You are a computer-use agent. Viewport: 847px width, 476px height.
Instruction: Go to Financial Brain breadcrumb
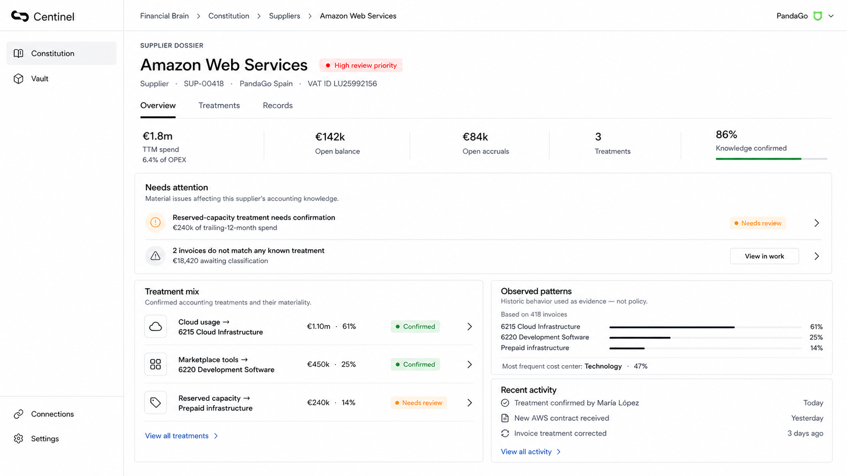(164, 16)
